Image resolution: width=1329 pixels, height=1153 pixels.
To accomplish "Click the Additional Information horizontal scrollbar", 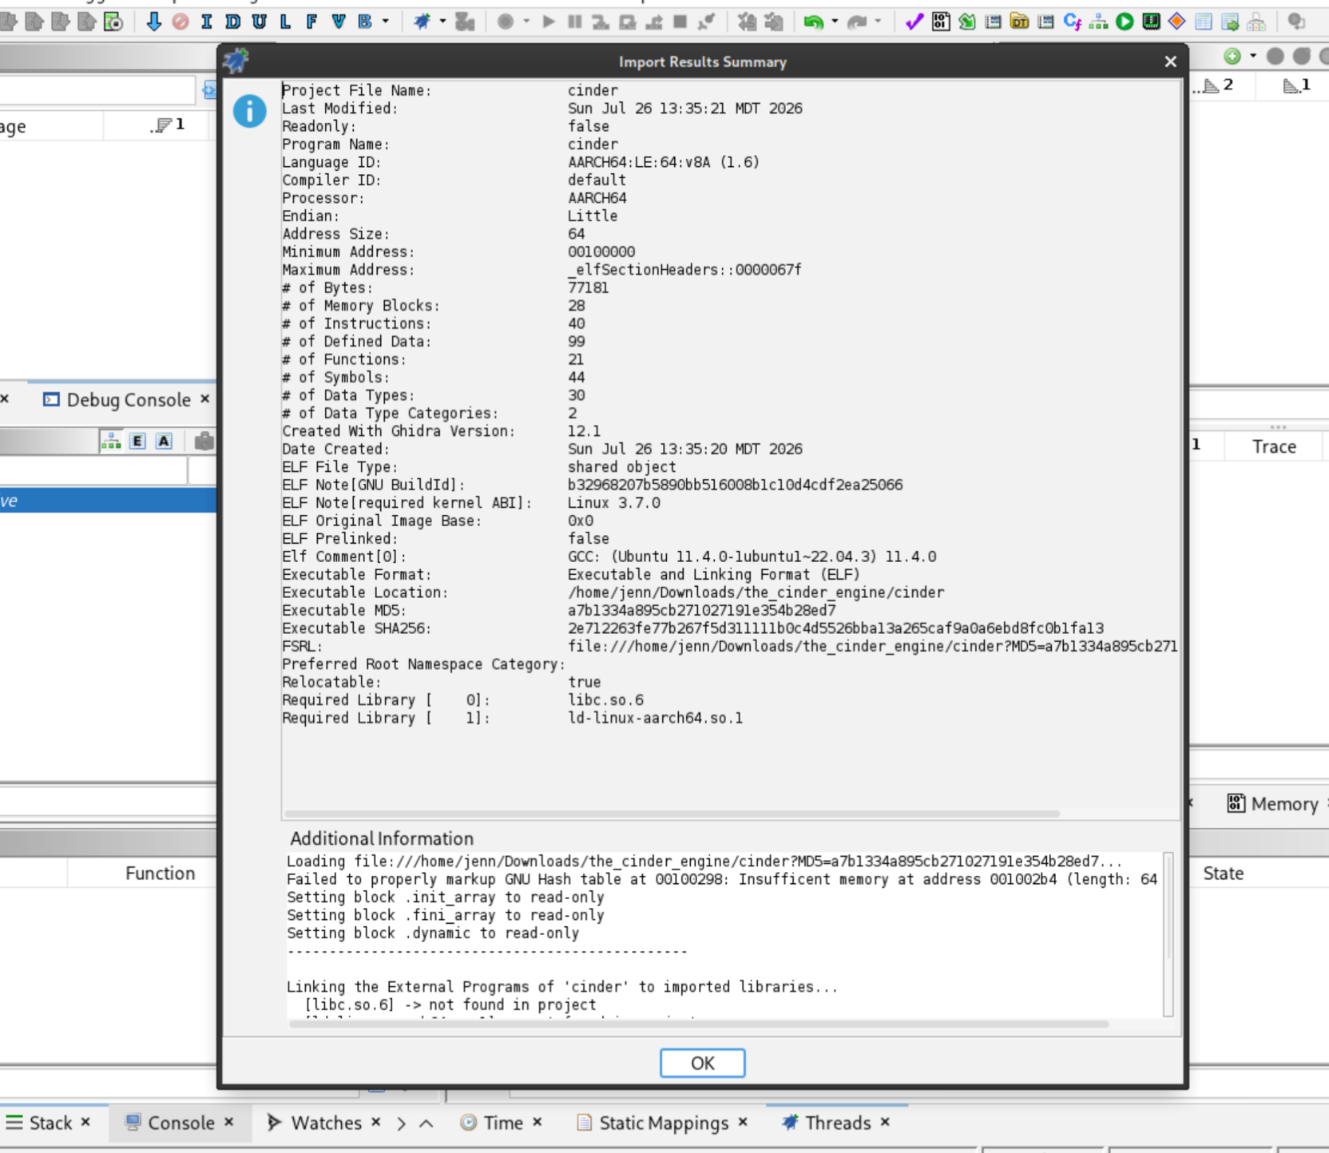I will pos(699,1024).
